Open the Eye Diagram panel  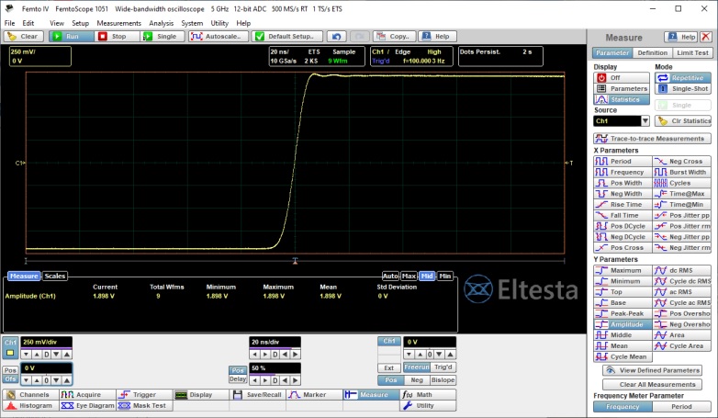tap(88, 405)
